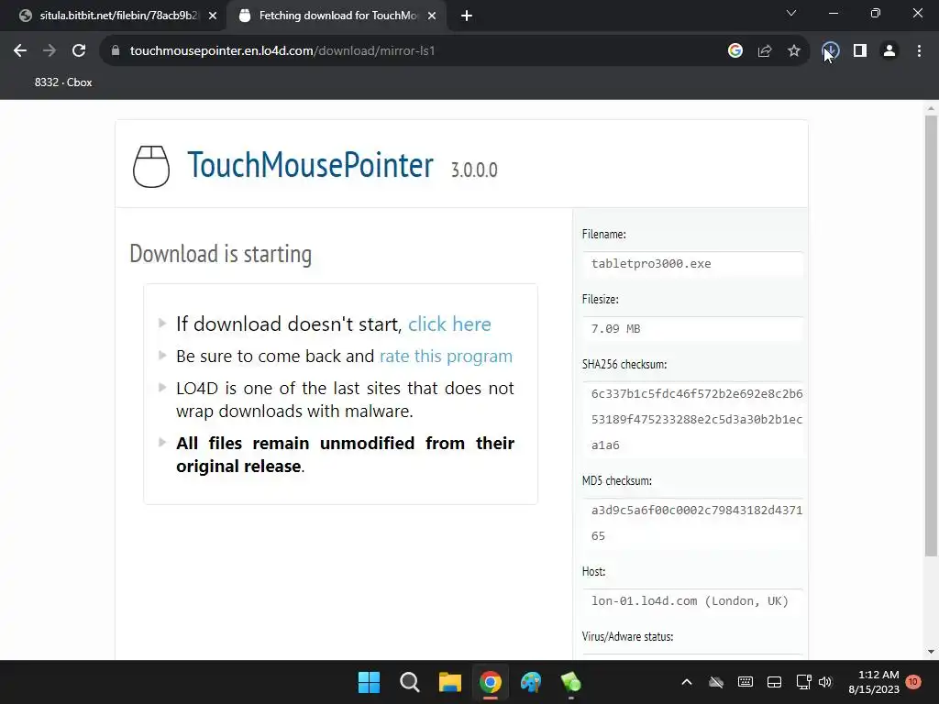Click the scrollbar up arrow
Image resolution: width=939 pixels, height=704 pixels.
[x=931, y=108]
